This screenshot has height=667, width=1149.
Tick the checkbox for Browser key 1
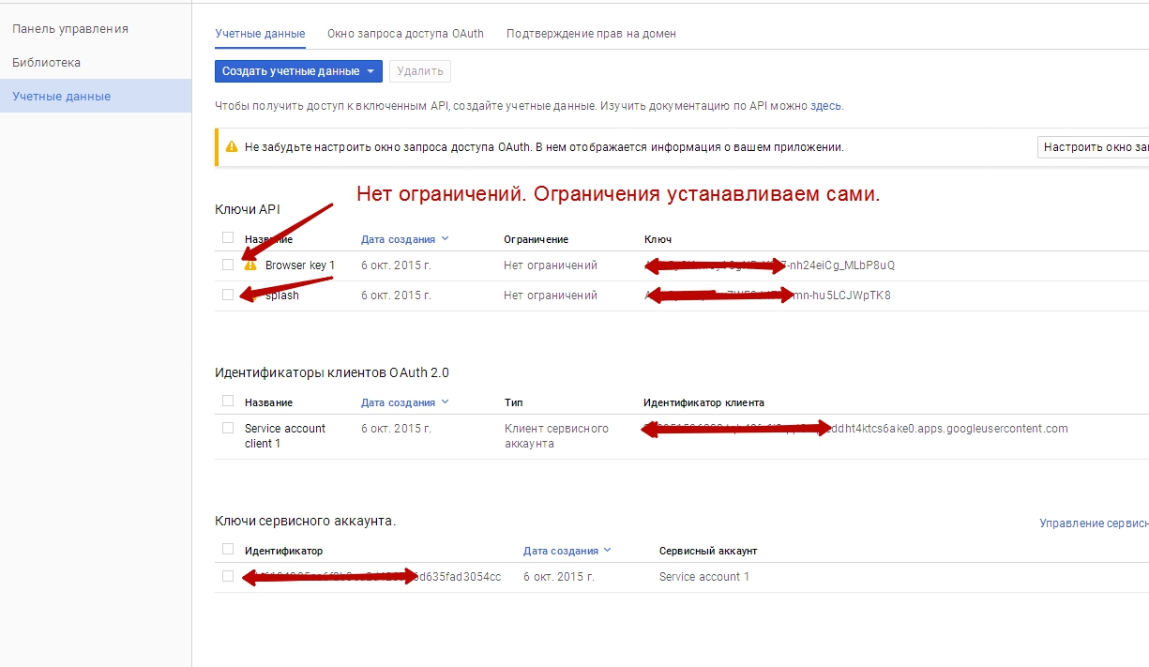pos(228,265)
